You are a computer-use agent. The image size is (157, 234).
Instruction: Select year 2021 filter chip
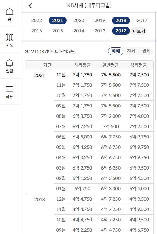click(58, 20)
